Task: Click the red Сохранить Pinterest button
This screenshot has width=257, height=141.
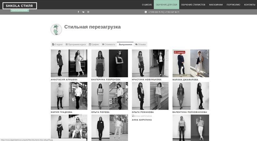Action: [x=180, y=52]
